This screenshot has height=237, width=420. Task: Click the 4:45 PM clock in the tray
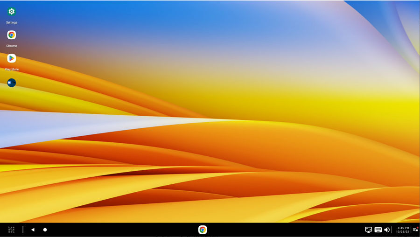click(403, 228)
